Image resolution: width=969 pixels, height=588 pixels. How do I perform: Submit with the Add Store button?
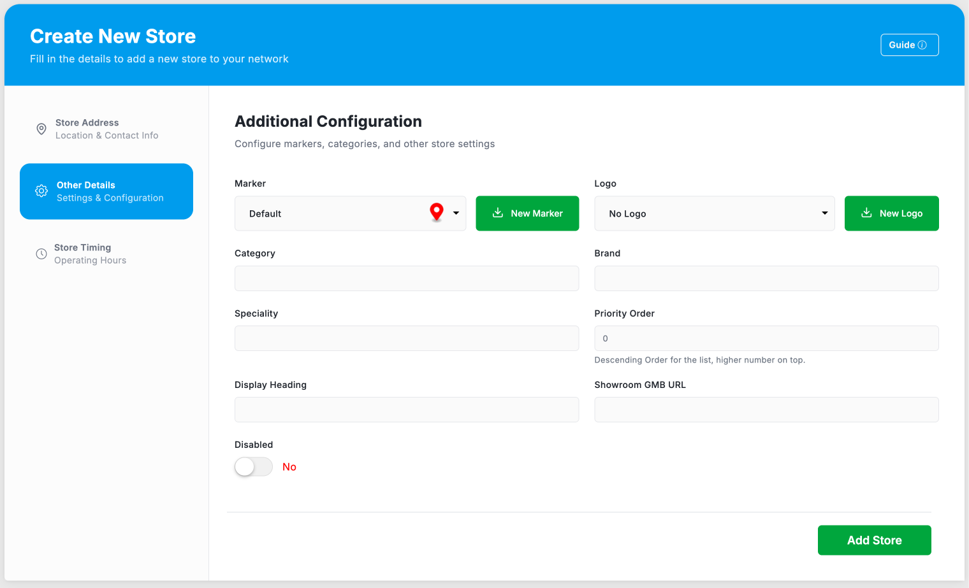coord(875,540)
